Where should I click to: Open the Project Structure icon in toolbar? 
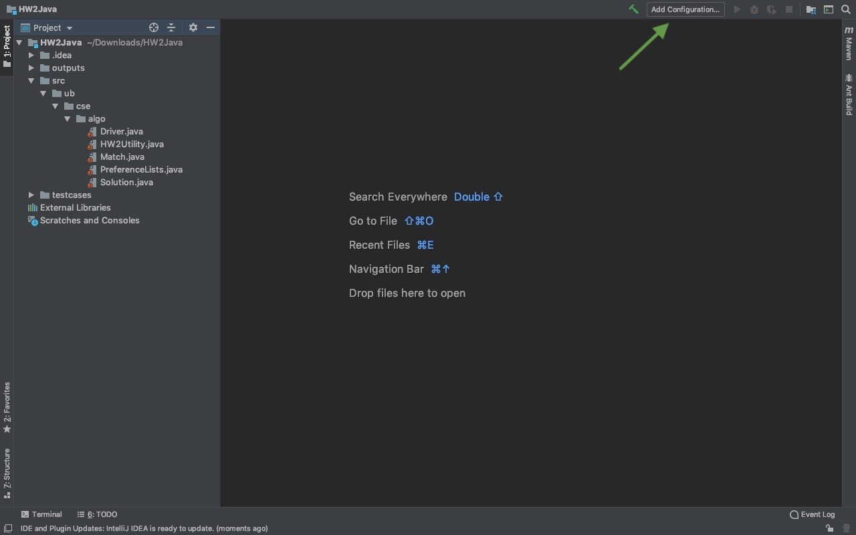pos(811,9)
